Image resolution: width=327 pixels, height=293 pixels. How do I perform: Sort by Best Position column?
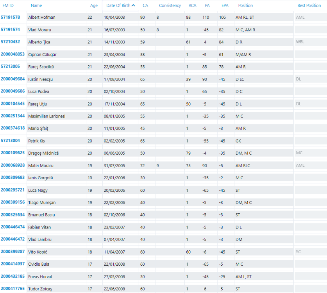pyautogui.click(x=309, y=5)
